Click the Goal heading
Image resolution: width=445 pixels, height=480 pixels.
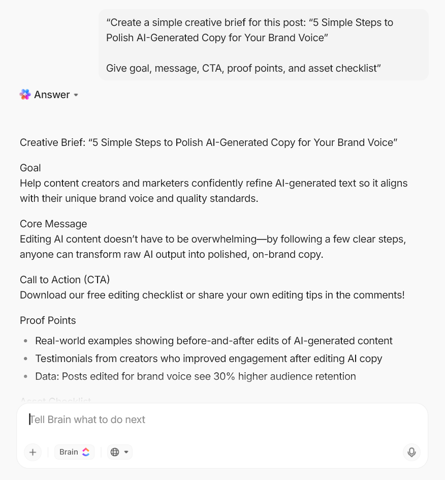[x=30, y=168]
